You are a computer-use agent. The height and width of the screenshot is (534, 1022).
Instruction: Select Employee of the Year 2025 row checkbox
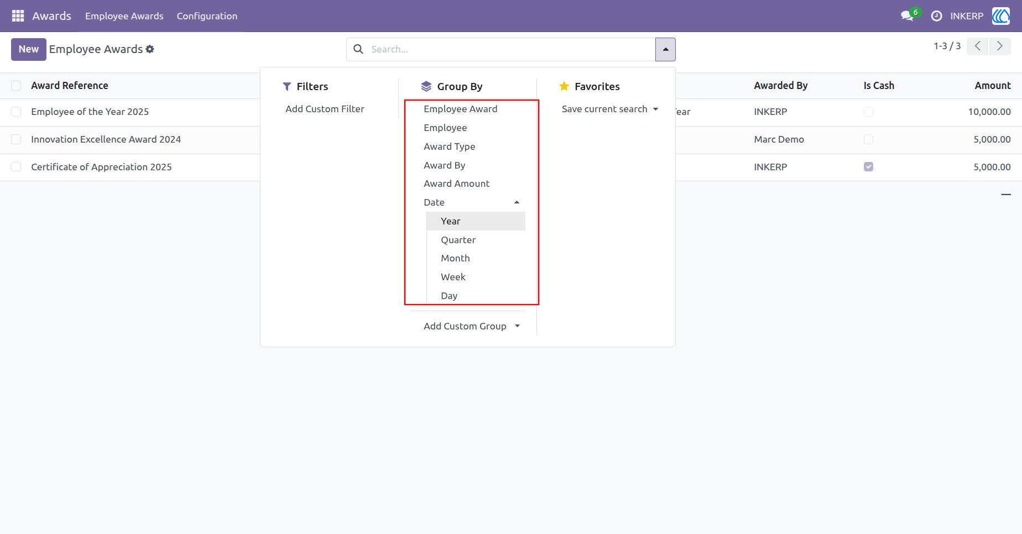coord(16,112)
